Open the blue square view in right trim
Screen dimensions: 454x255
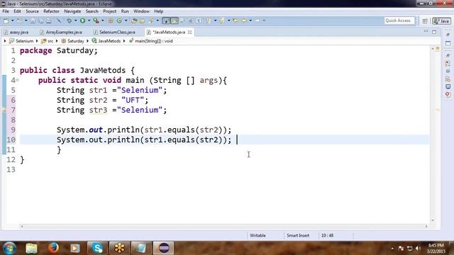448,86
